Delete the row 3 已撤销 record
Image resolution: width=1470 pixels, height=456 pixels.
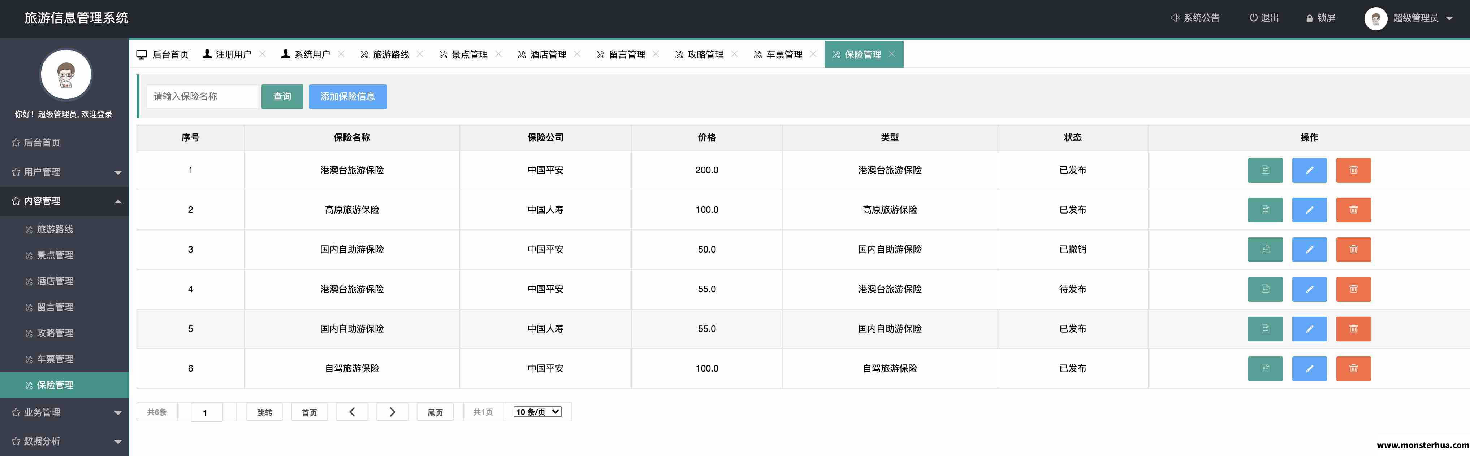[x=1353, y=249]
